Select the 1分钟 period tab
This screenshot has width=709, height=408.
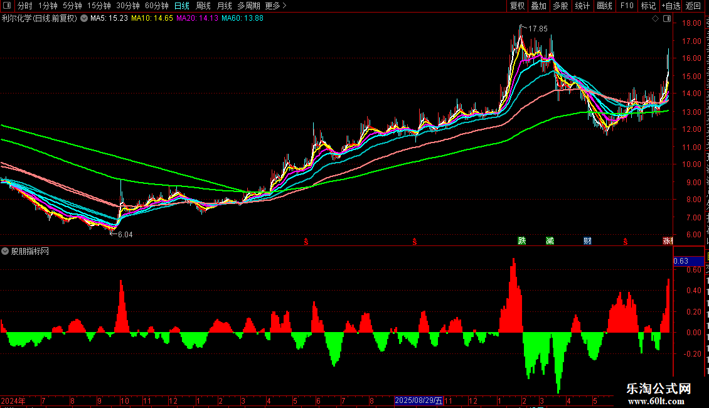(x=48, y=6)
